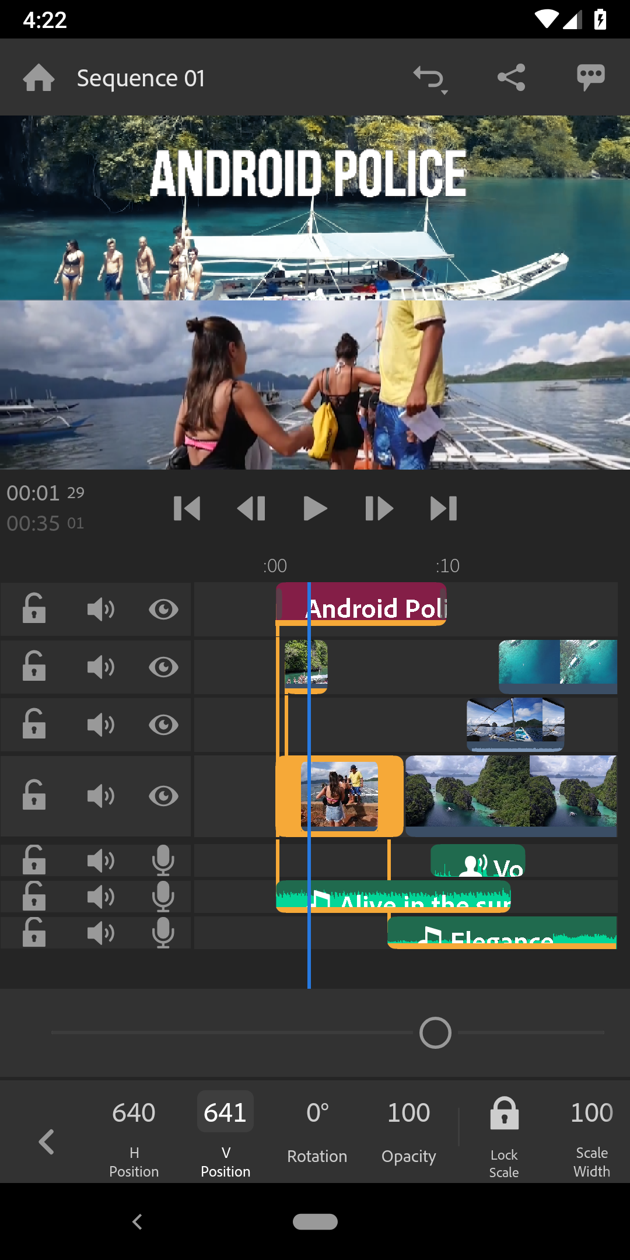630x1260 pixels.
Task: Tap the Android back navigation arrow
Action: pos(137,1221)
